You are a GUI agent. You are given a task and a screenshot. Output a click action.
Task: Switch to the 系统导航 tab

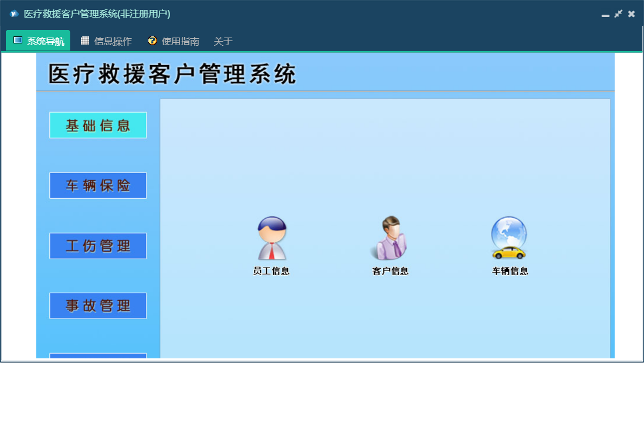pos(38,40)
